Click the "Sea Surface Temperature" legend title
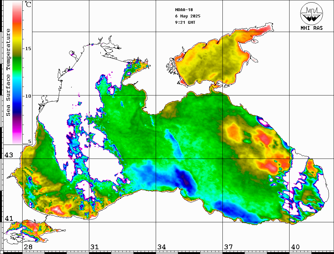Viewport: 334px width, 254px height. point(8,72)
